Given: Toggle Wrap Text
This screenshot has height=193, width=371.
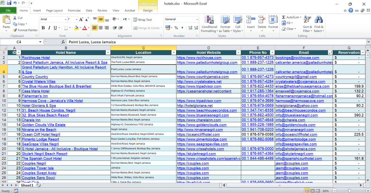Looking at the screenshot, I should (x=142, y=19).
